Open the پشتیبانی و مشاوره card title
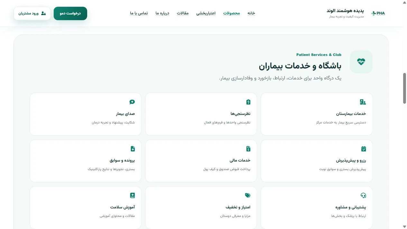Viewport: 407px width, 229px height. [x=350, y=207]
